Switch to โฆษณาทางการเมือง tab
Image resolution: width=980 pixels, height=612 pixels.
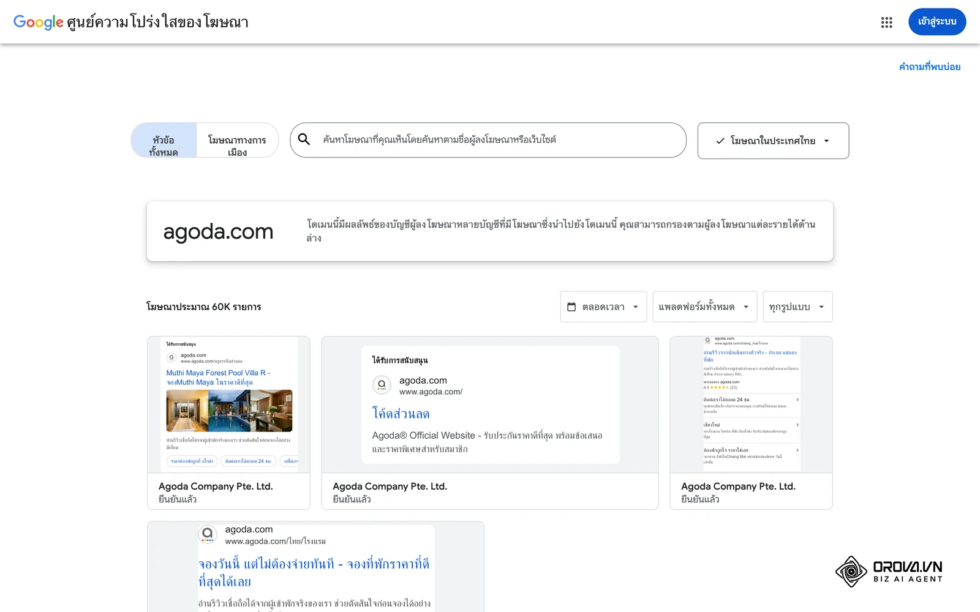[x=237, y=141]
